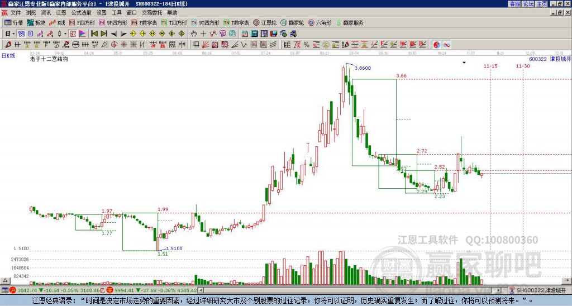This screenshot has height=306, width=572.
Task: Click the 板块 toolbar button
Action: point(36,22)
